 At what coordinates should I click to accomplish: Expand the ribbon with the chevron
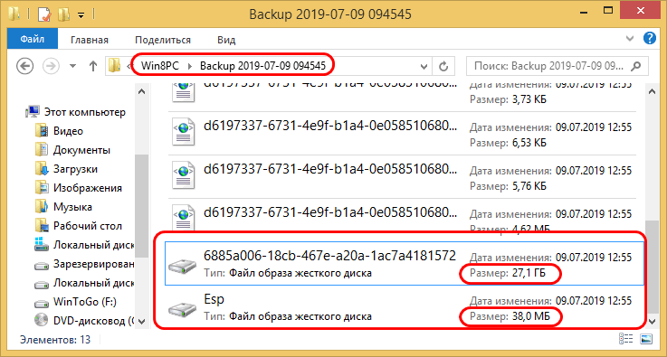tap(631, 40)
